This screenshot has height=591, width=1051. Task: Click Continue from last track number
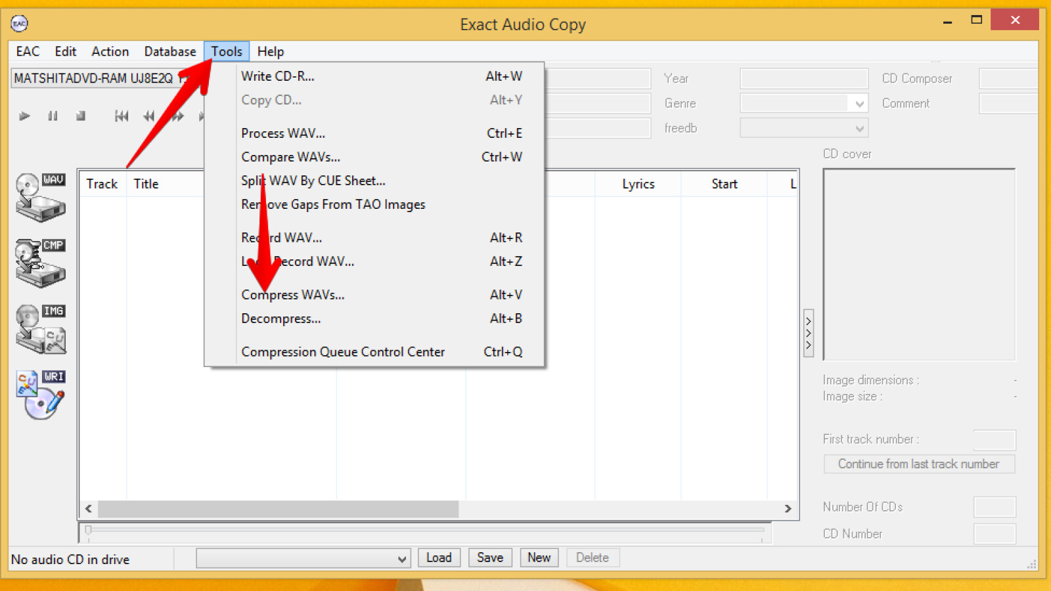(918, 464)
